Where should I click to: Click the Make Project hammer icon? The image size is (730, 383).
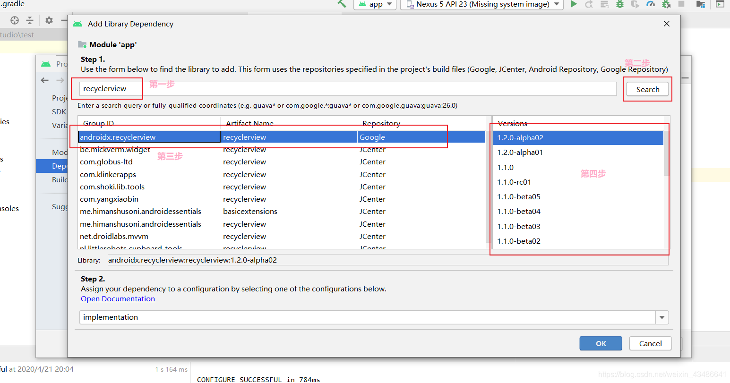click(x=342, y=4)
